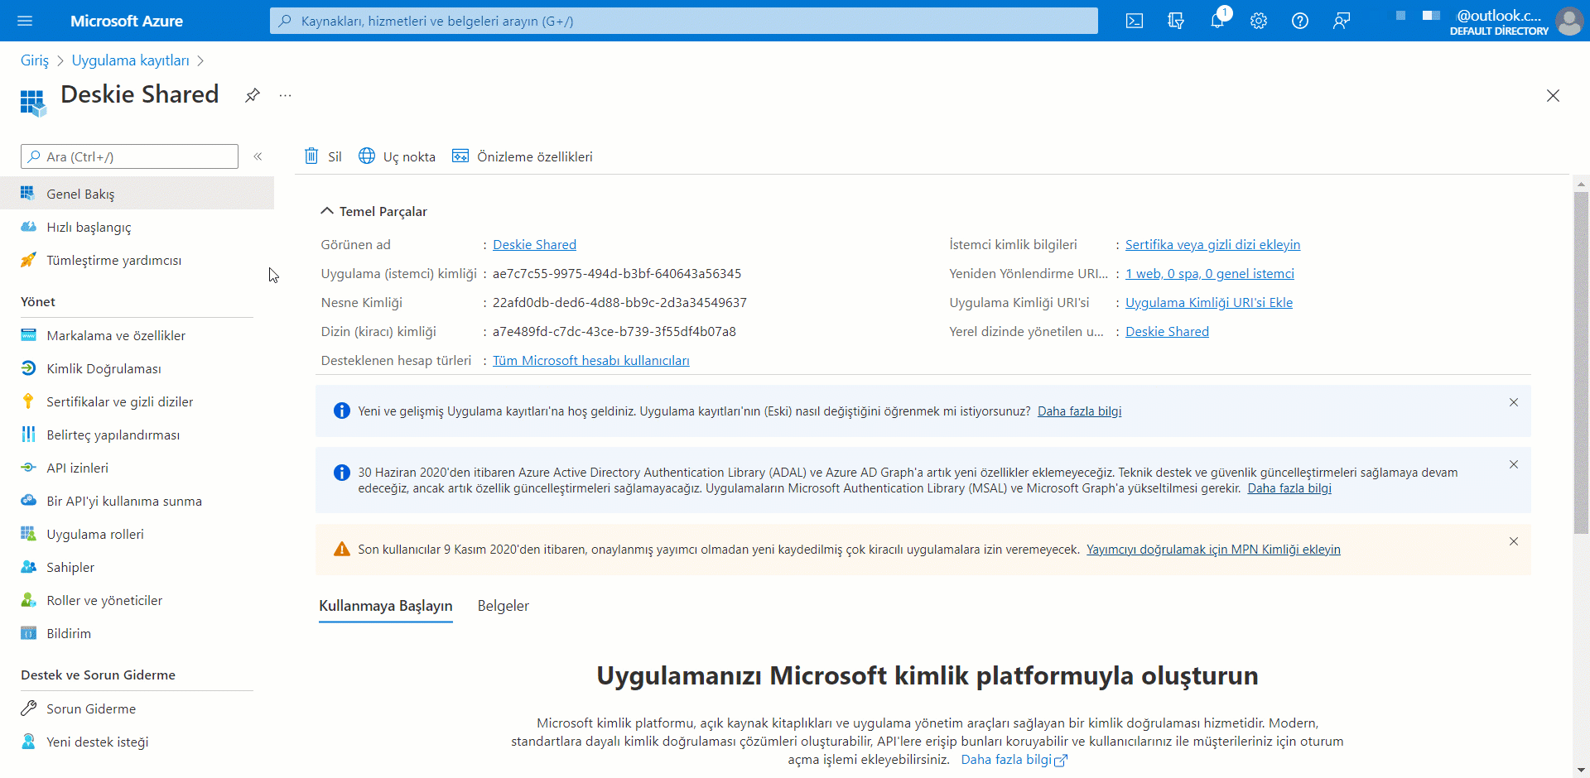Viewport: 1590px width, 778px height.
Task: Open Daha fazla bilgi in first info banner
Action: tap(1079, 411)
